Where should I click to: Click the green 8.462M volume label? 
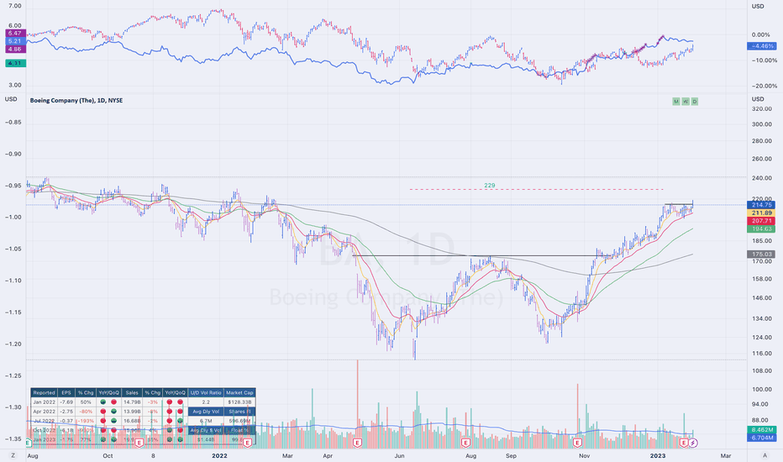(x=761, y=429)
